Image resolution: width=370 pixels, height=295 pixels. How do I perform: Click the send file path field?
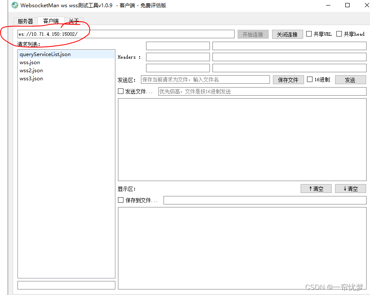pos(262,91)
